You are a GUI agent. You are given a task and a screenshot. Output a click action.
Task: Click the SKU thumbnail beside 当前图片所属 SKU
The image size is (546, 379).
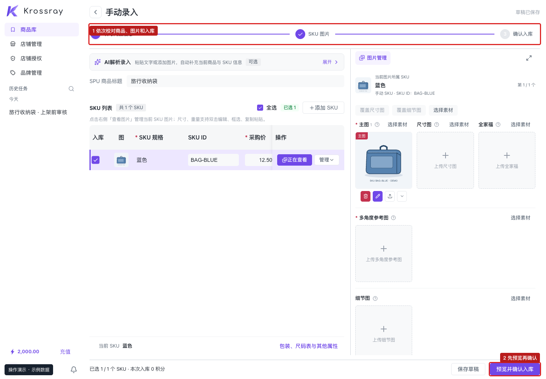click(363, 85)
